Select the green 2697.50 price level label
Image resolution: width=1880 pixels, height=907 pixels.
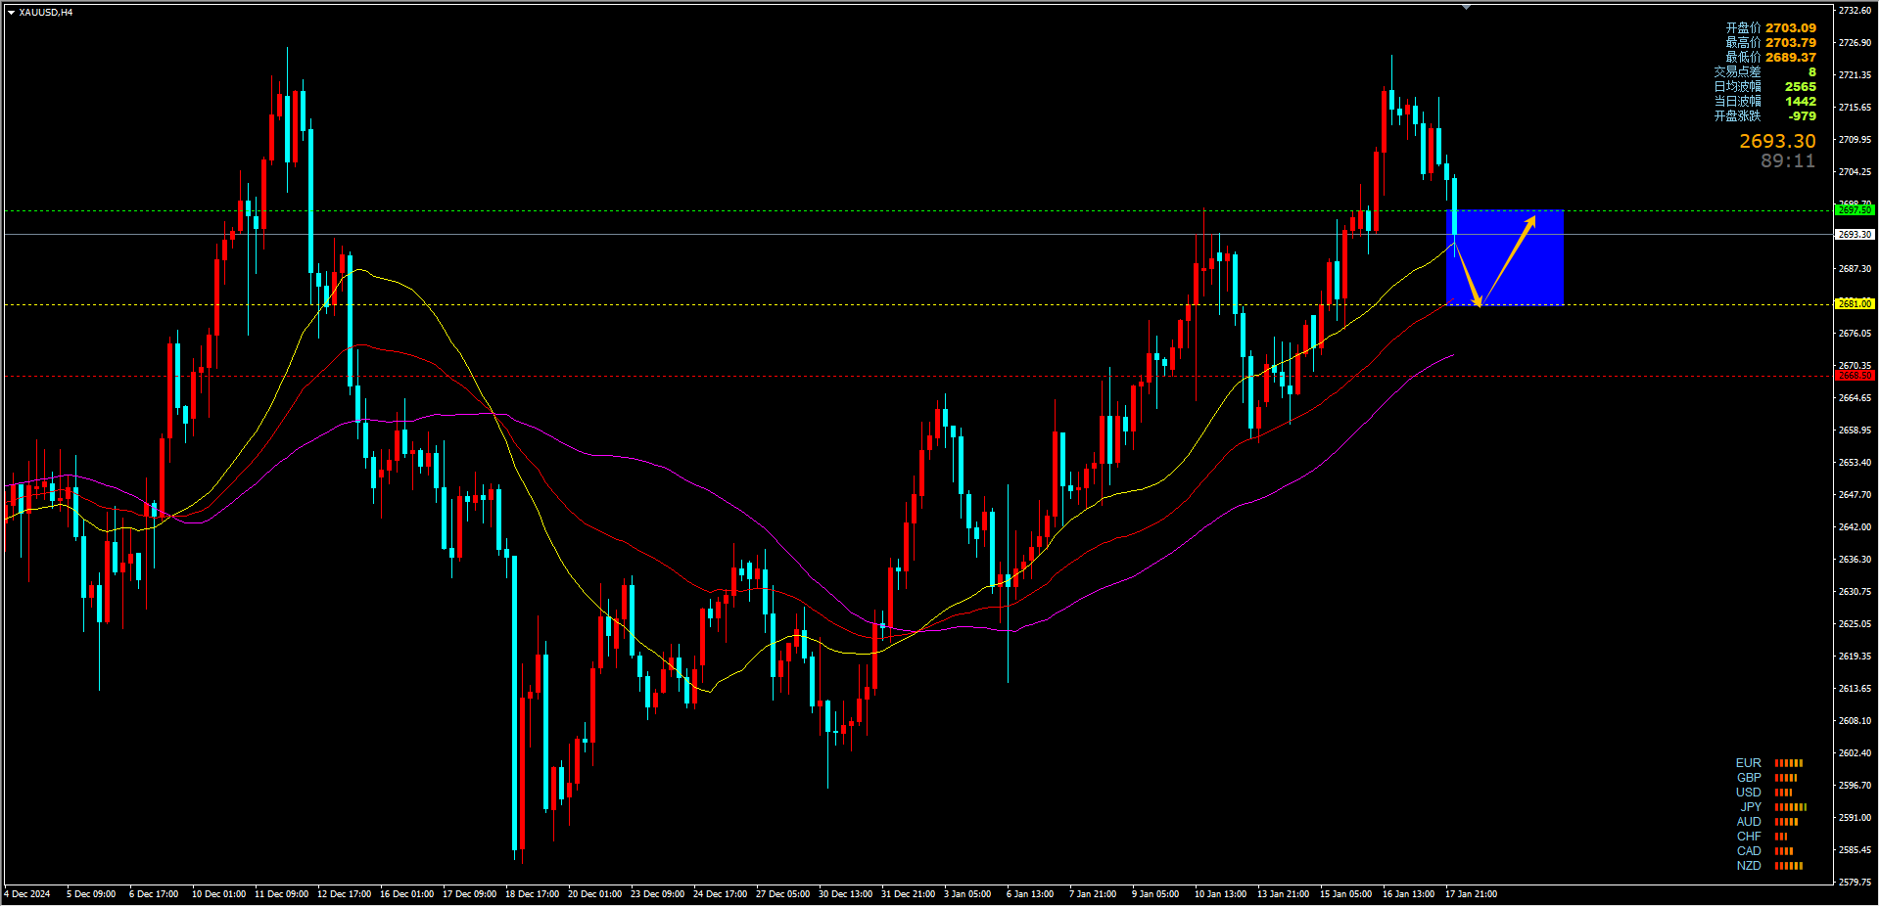click(1855, 210)
